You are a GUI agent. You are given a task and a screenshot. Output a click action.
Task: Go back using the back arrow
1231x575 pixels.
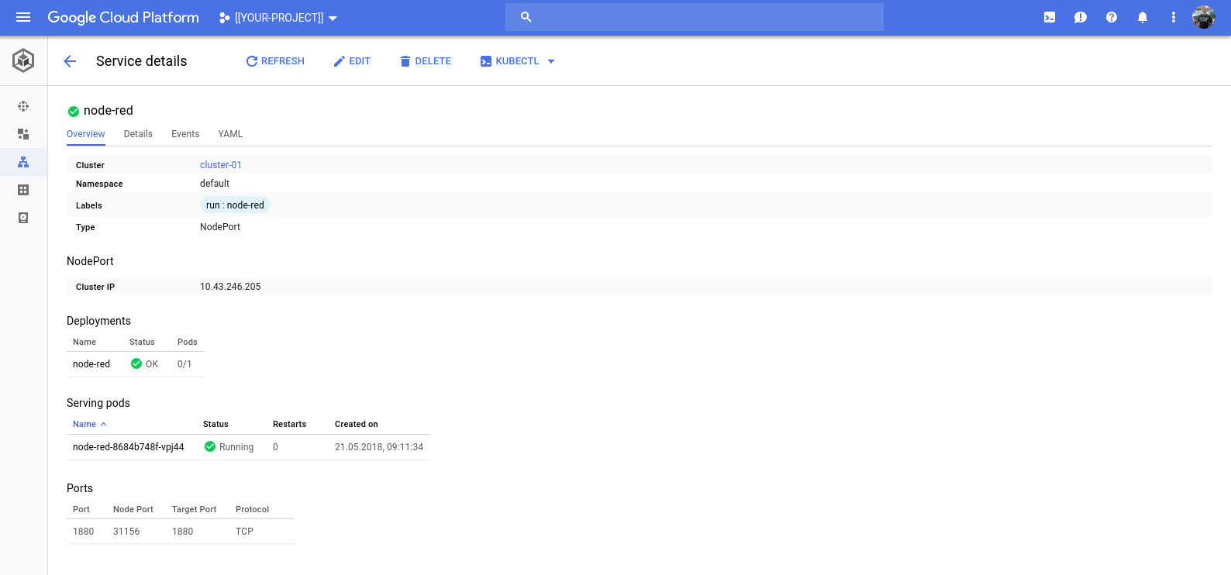point(70,61)
